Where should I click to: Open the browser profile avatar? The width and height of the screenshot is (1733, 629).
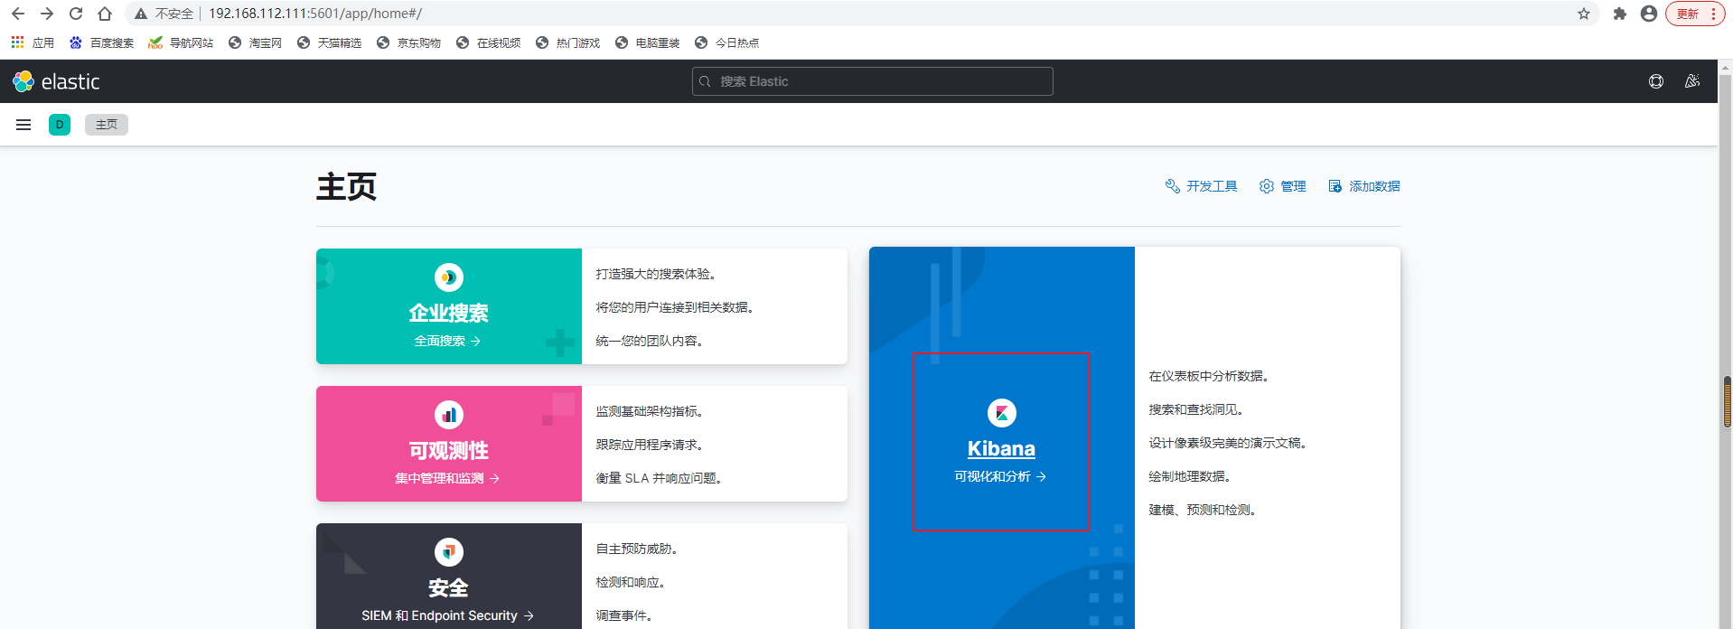(1649, 14)
